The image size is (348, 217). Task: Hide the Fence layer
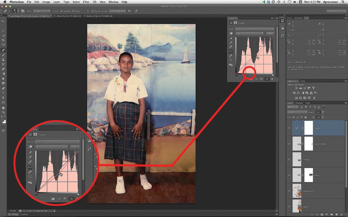click(289, 175)
